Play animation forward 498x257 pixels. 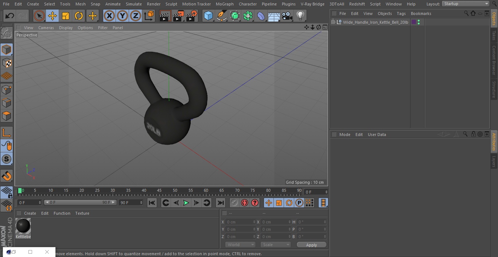pyautogui.click(x=186, y=203)
